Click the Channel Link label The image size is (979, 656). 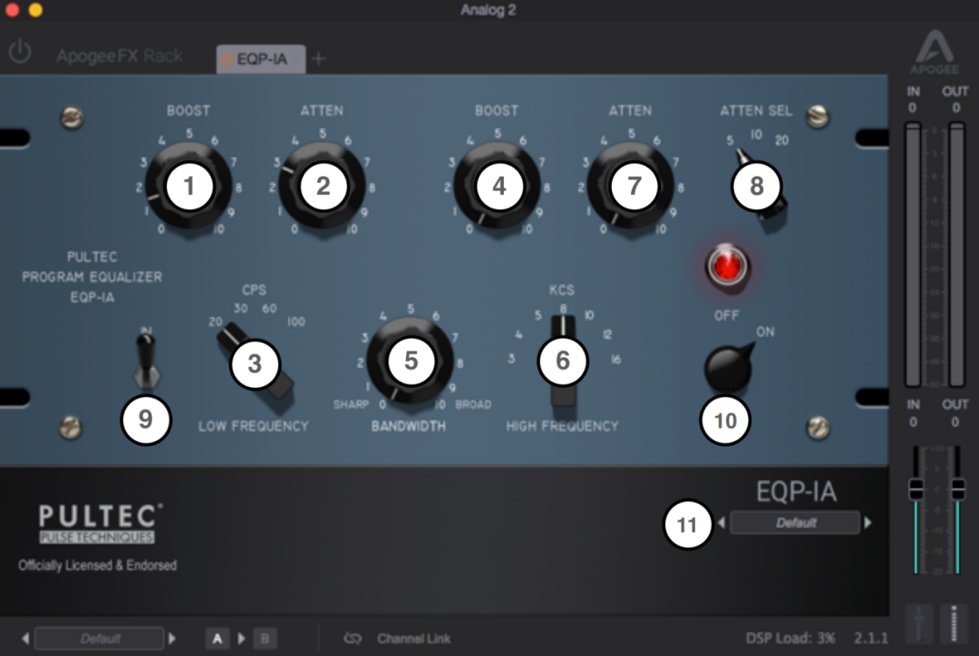click(413, 639)
